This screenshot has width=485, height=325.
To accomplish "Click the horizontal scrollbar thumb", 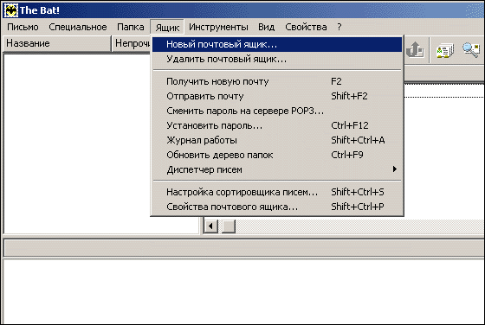I will [x=229, y=226].
